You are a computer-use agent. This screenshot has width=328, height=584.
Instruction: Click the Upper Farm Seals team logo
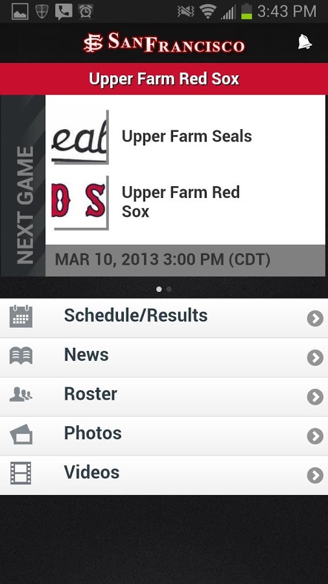point(80,137)
